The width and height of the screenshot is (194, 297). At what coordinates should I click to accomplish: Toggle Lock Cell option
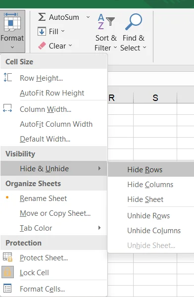point(54,273)
